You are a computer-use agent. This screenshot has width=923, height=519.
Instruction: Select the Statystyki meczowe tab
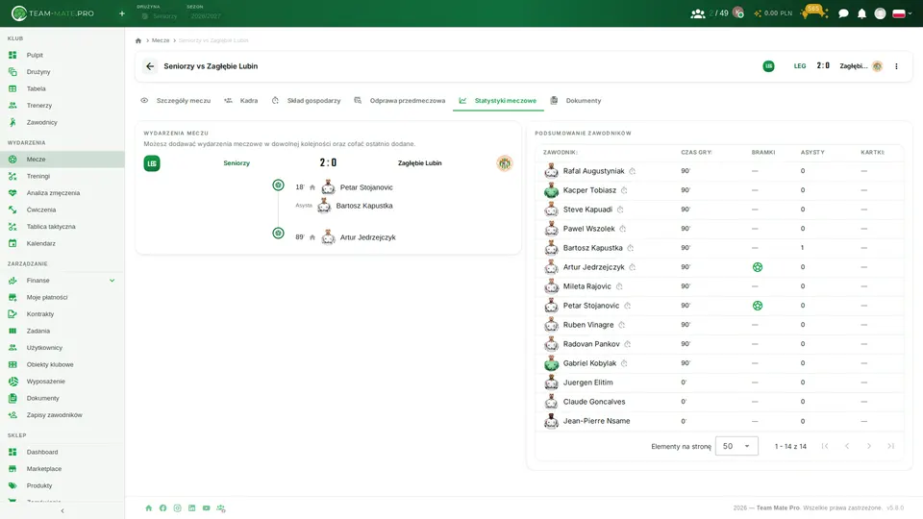[498, 101]
